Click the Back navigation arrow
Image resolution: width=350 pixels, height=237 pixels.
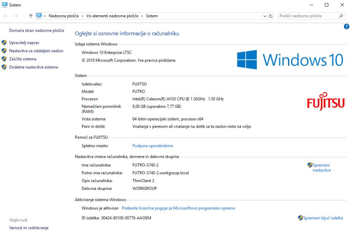point(6,16)
